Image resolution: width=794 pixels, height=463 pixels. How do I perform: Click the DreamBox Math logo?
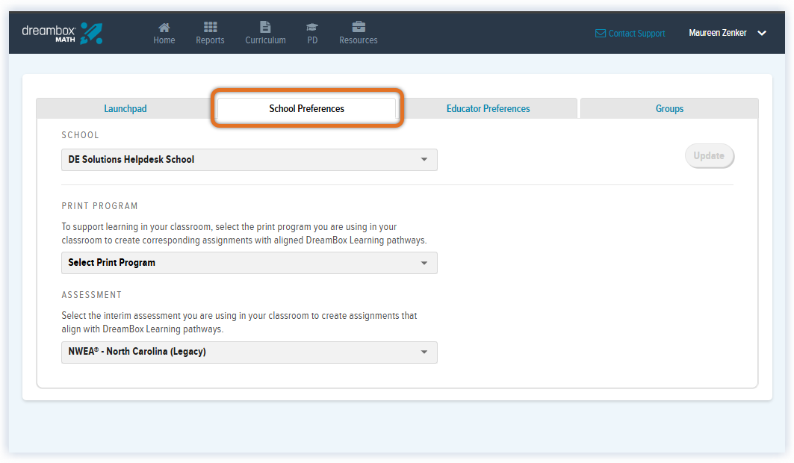[62, 34]
